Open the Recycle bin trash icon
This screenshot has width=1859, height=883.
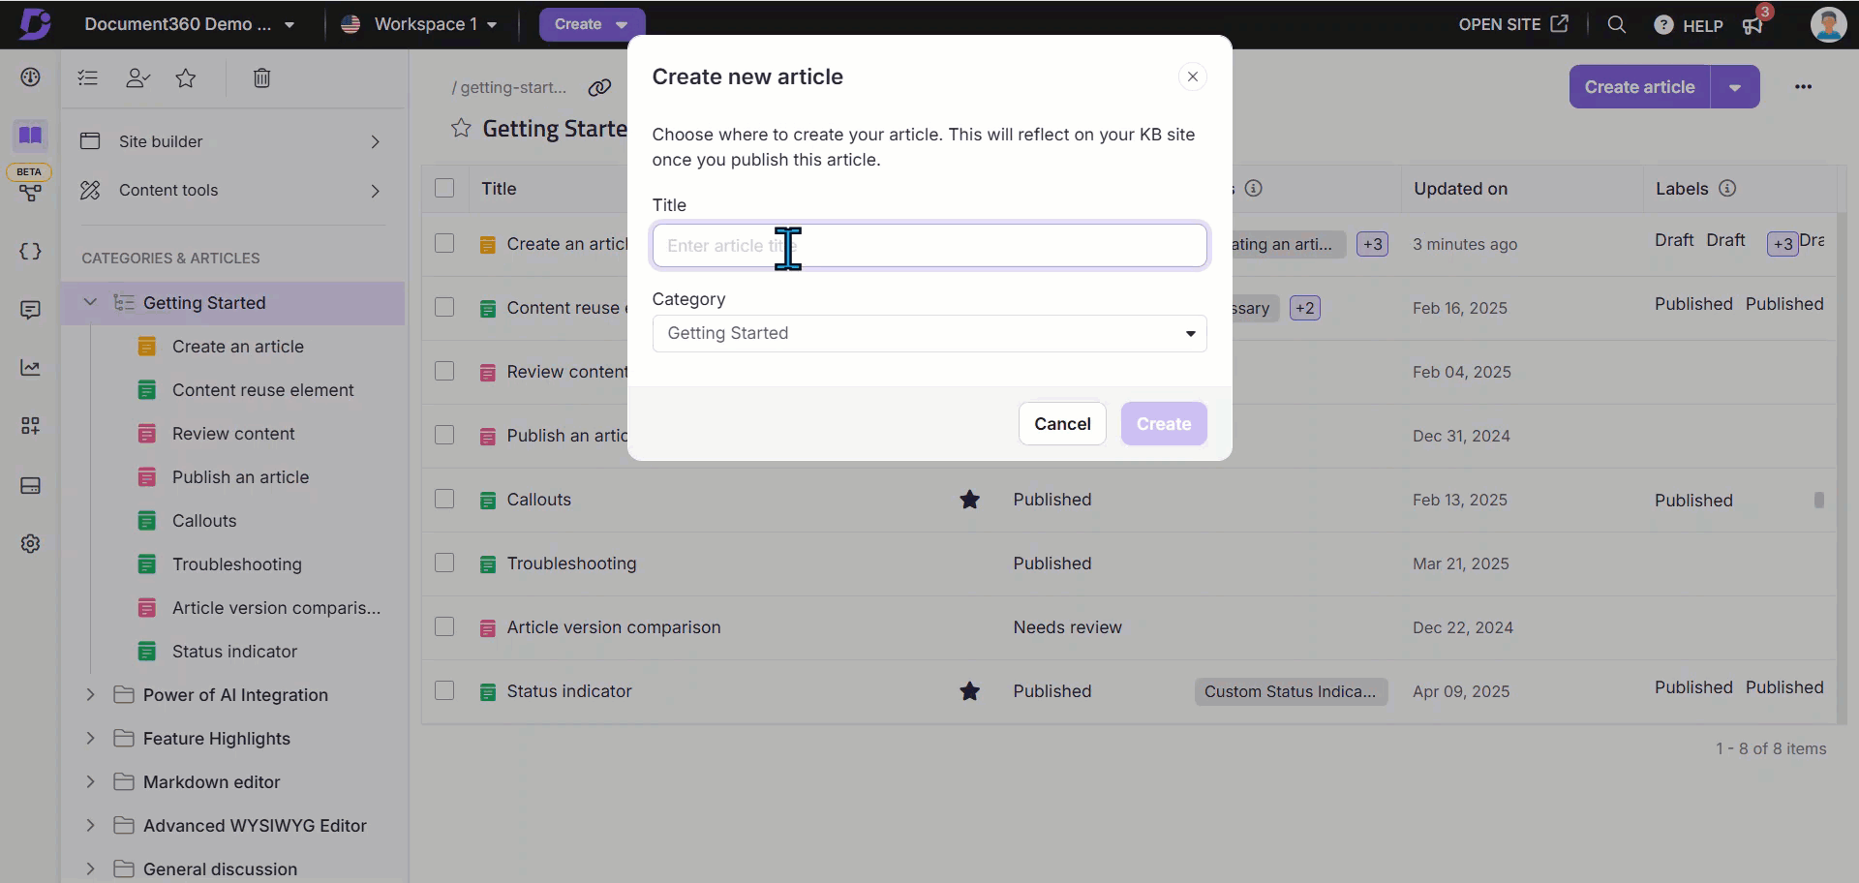pyautogui.click(x=261, y=77)
